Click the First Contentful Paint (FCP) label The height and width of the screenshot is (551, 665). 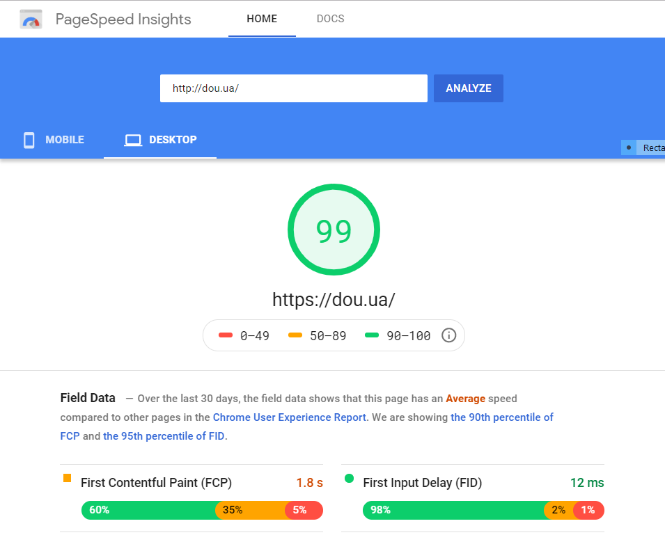156,483
